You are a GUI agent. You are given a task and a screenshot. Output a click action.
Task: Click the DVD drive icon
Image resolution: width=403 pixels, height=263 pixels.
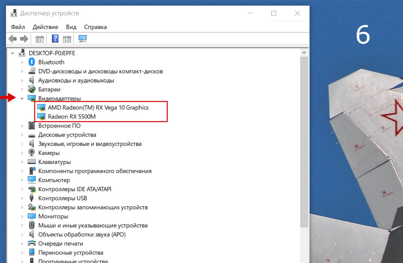31,71
